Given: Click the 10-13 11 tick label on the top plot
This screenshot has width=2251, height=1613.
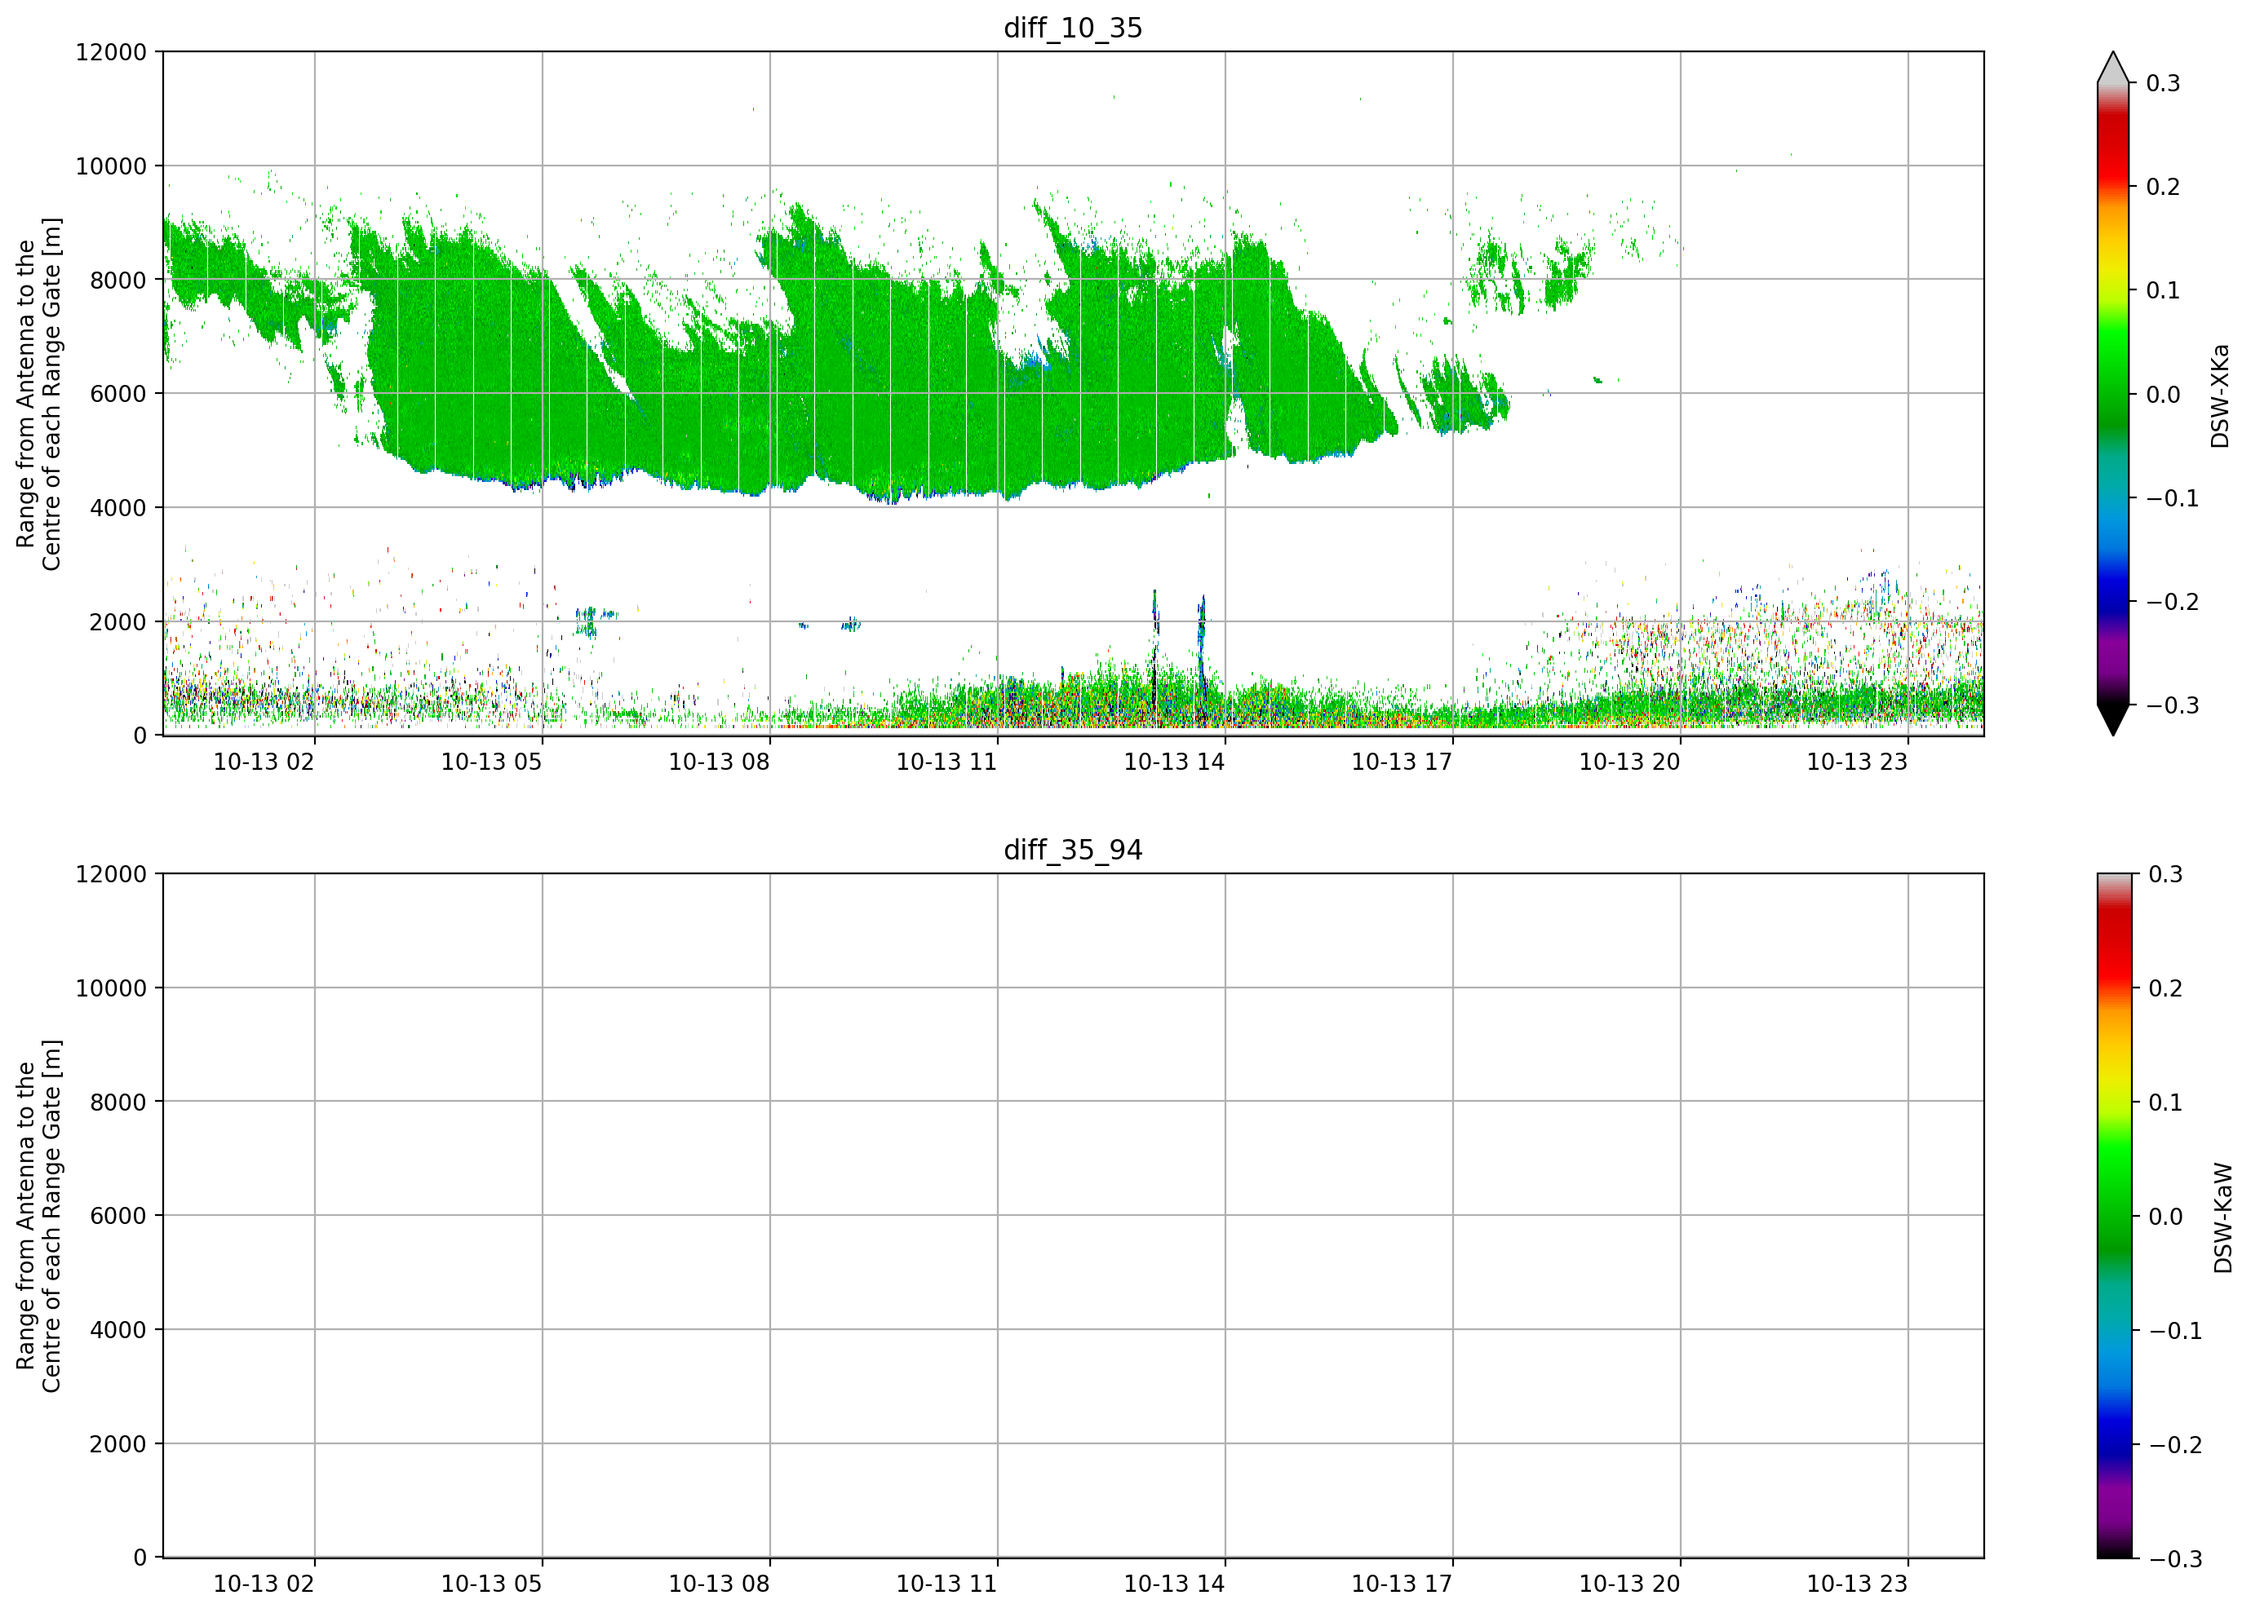Looking at the screenshot, I should click(946, 762).
